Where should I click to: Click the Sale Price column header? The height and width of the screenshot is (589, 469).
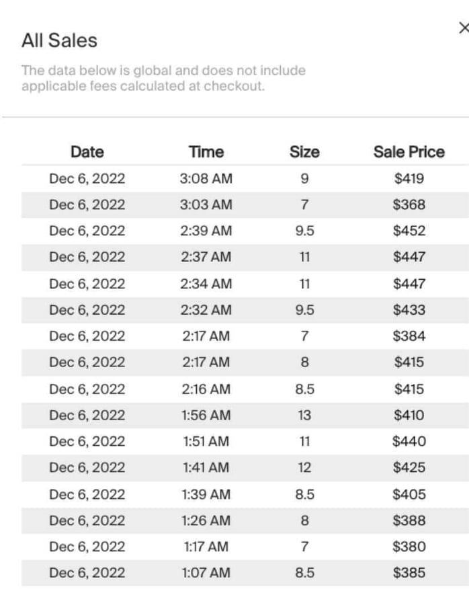pyautogui.click(x=409, y=152)
